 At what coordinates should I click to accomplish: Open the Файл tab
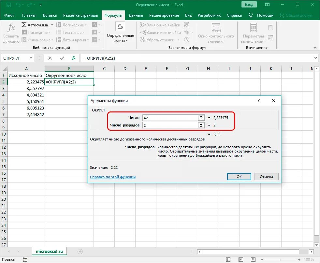tap(9, 15)
